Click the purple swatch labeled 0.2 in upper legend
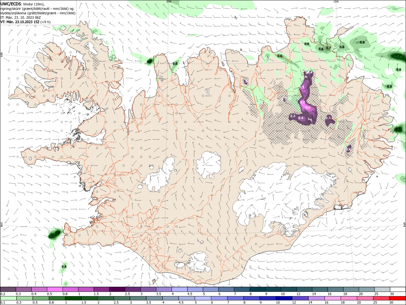406x305 pixels. point(8,289)
